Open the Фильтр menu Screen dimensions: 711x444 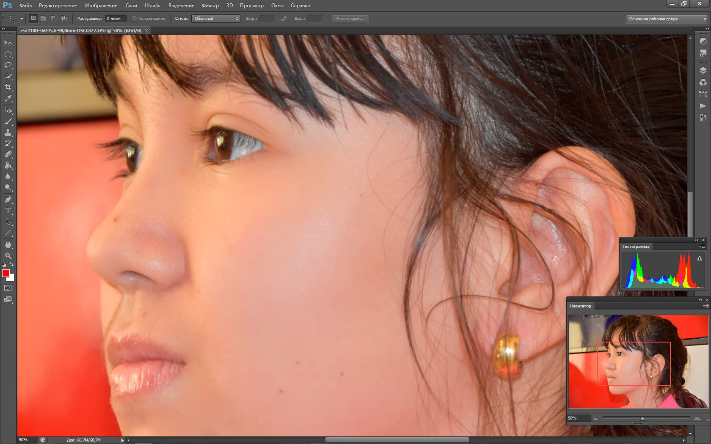[x=210, y=5]
